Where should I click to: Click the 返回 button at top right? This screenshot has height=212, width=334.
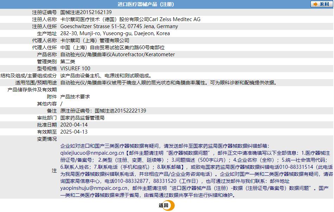322,4
